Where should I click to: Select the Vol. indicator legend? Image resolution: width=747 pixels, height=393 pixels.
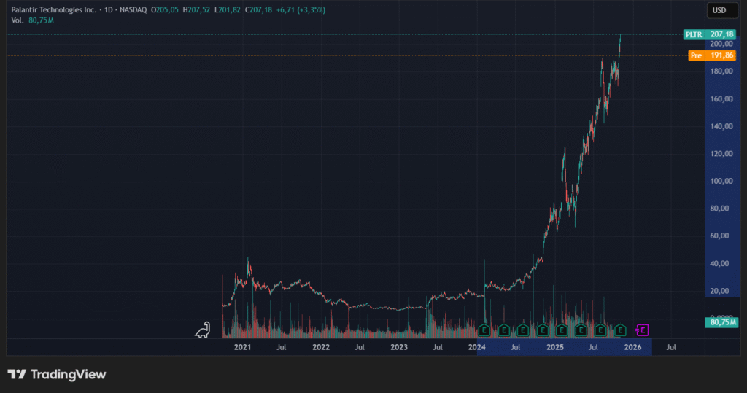18,20
